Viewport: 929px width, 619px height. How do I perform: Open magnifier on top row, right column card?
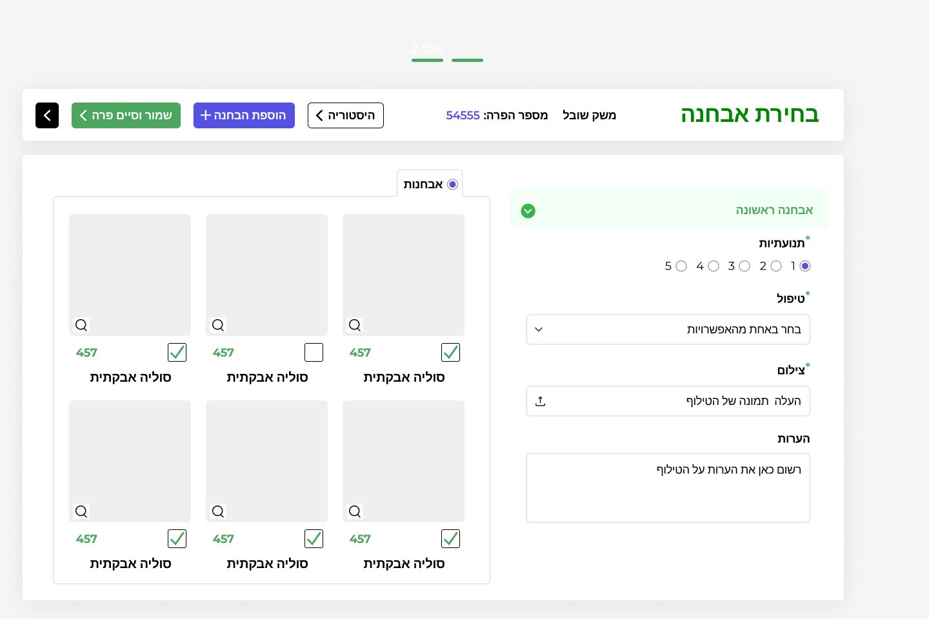(355, 325)
